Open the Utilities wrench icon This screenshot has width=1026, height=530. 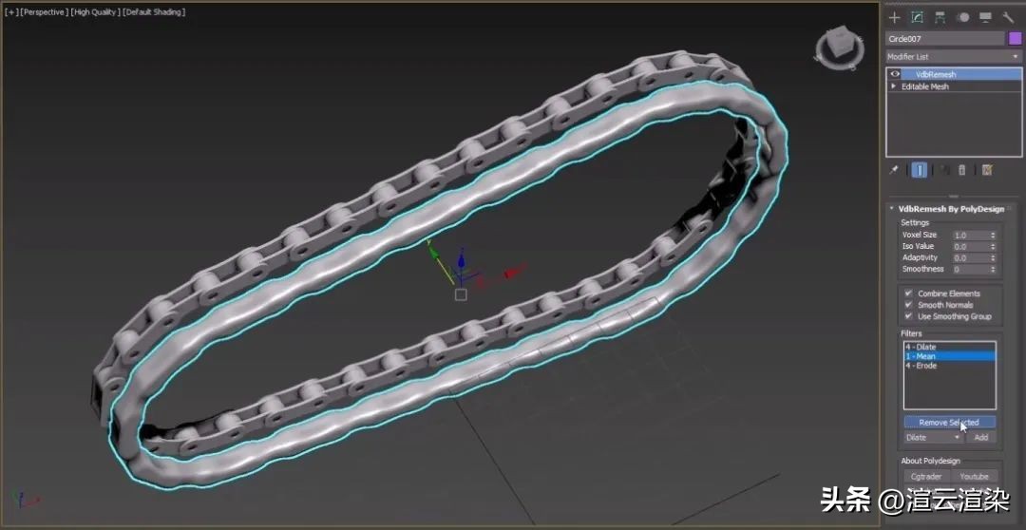(1008, 18)
